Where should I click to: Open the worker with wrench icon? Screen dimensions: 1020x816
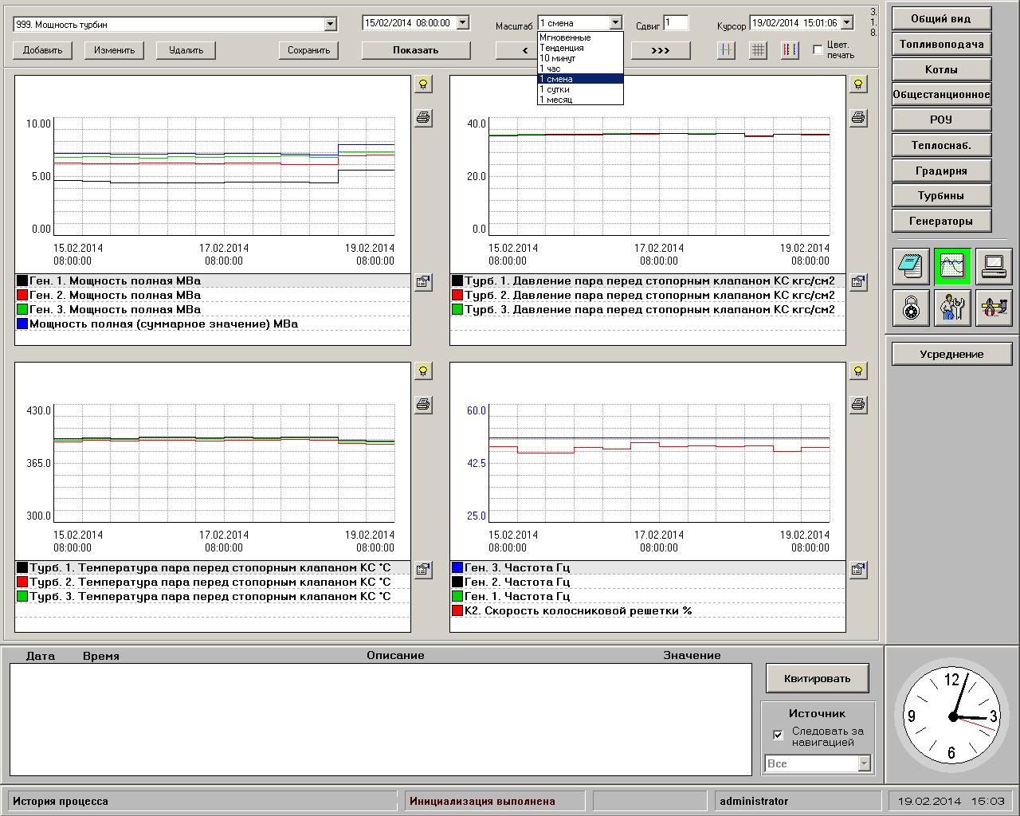pyautogui.click(x=951, y=308)
